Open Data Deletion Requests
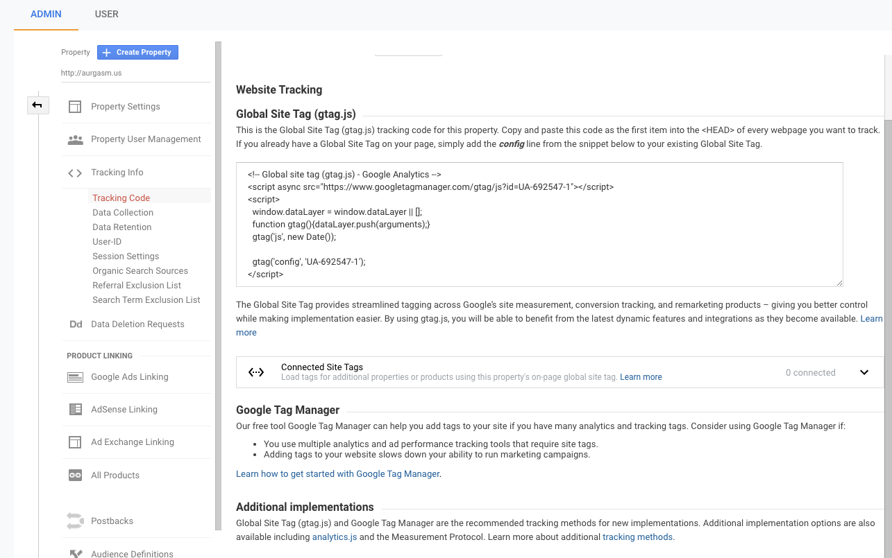The width and height of the screenshot is (892, 558). pyautogui.click(x=137, y=324)
